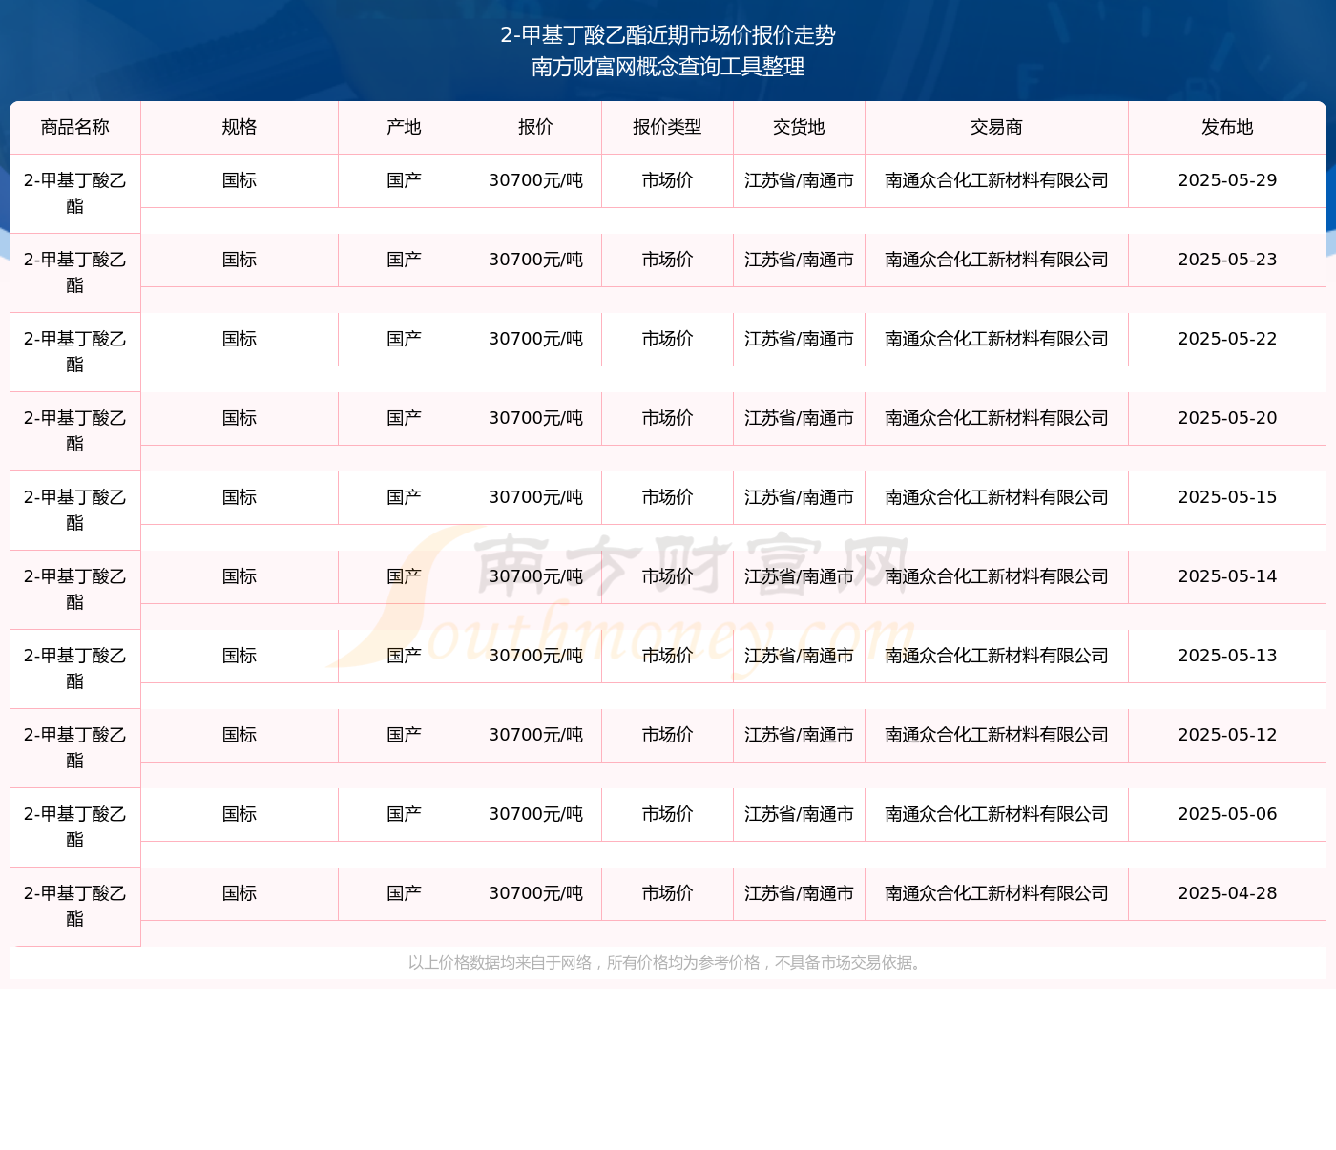Screen dimensions: 1336x1150
Task: Click 国产 in 2025-05-15 row
Action: click(x=405, y=497)
